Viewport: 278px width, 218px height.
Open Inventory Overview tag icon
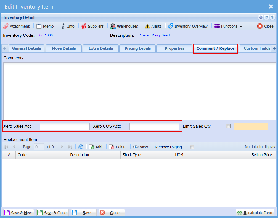(x=171, y=26)
